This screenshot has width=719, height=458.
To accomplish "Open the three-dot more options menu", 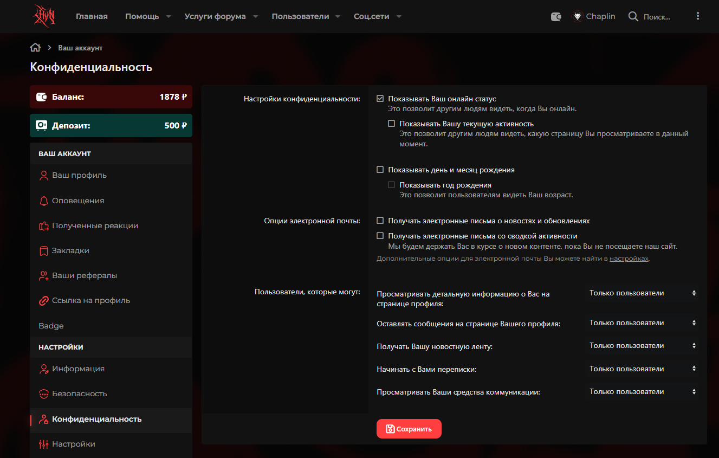I will coord(698,16).
